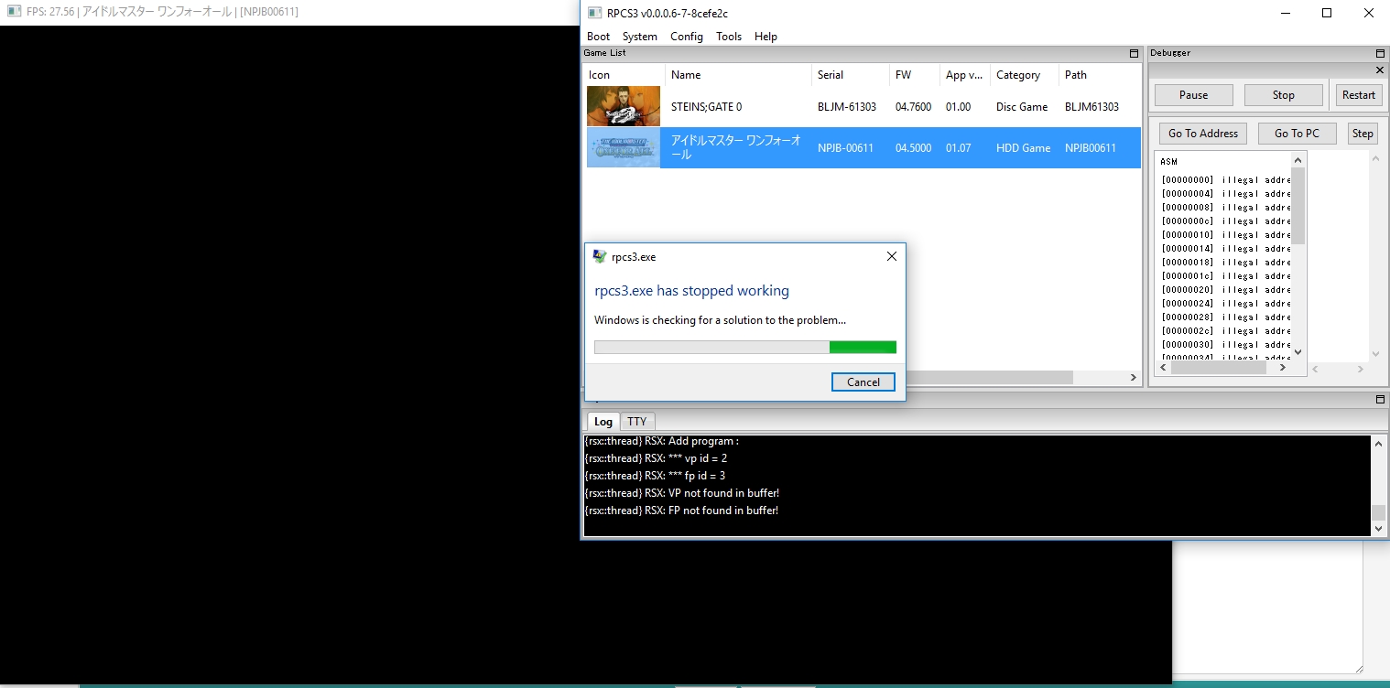Float the Log panel using its icon
The width and height of the screenshot is (1390, 688).
pyautogui.click(x=1380, y=400)
